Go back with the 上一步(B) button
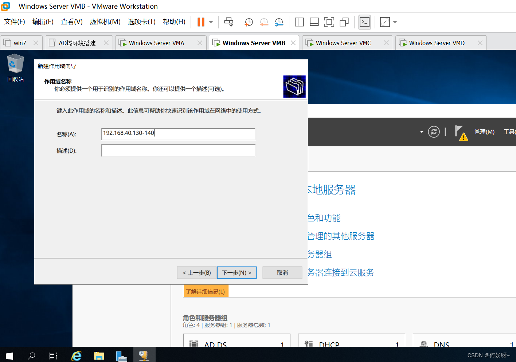Viewport: 516px width, 362px height. pos(197,273)
